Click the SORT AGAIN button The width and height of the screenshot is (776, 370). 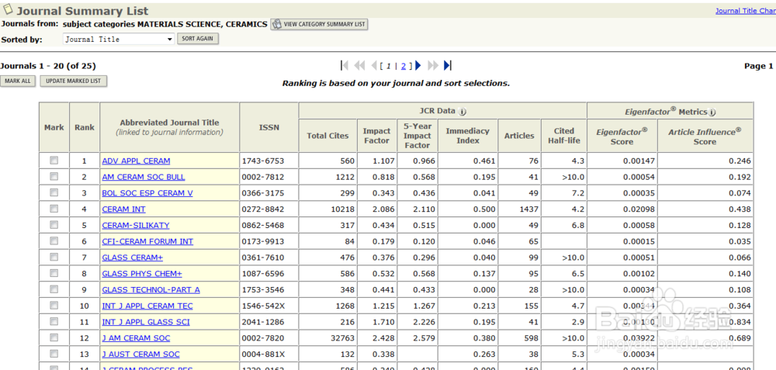tap(197, 39)
